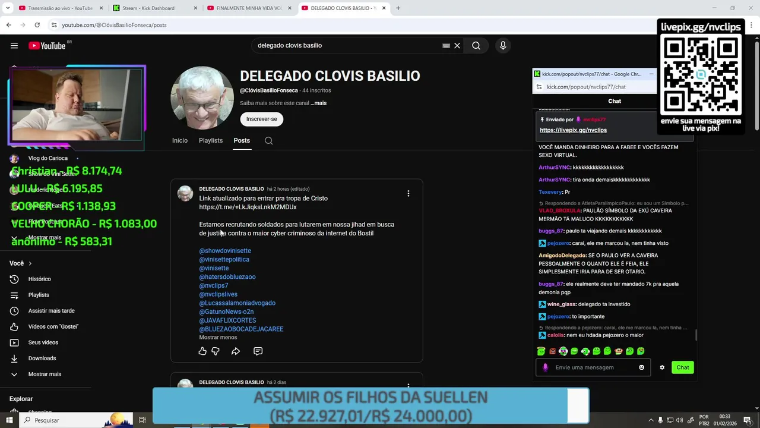Start voice search with microphone icon
The width and height of the screenshot is (760, 428).
coord(503,46)
